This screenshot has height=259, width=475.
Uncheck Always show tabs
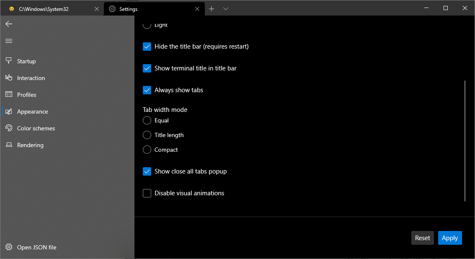point(147,90)
